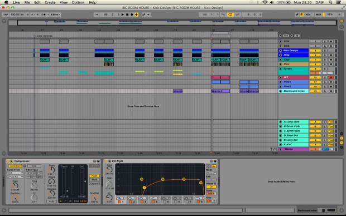The width and height of the screenshot is (346, 216).
Task: Toggle the yellow loop switch
Action: [x=230, y=14]
